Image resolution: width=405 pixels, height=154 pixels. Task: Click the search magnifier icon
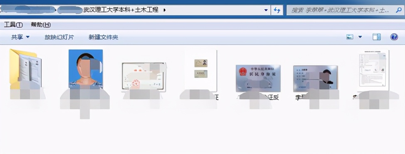398,10
